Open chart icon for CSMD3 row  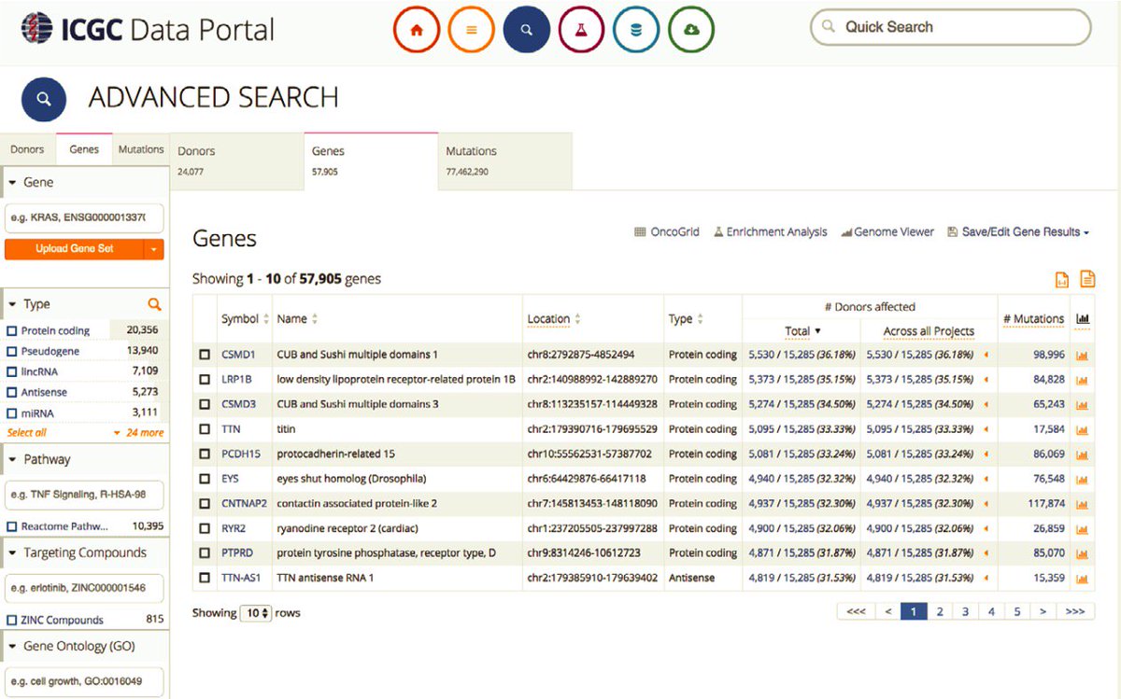(x=1083, y=405)
